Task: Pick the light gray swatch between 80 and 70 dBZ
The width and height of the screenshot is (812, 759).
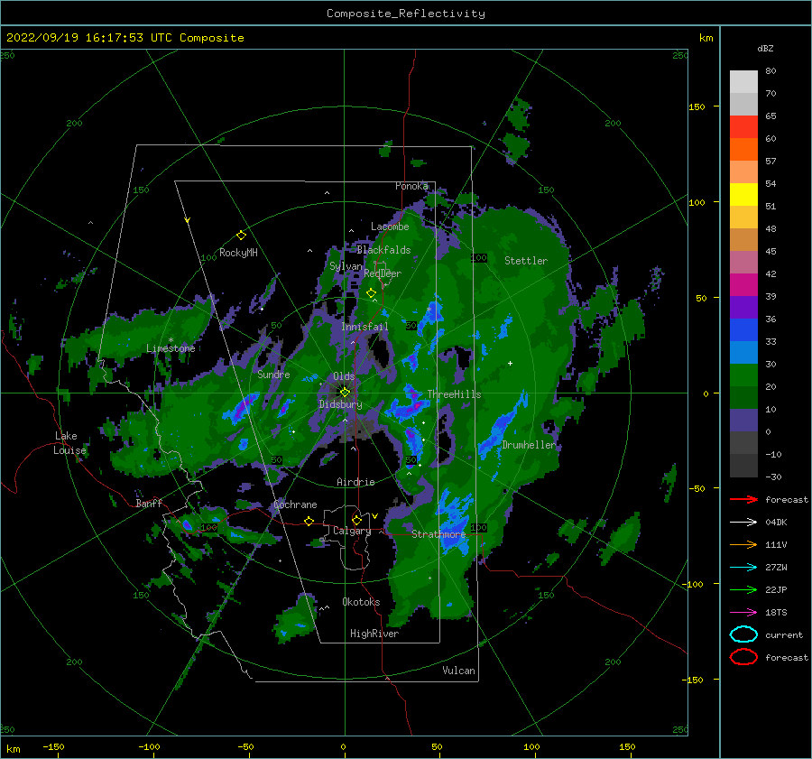Action: coord(743,81)
